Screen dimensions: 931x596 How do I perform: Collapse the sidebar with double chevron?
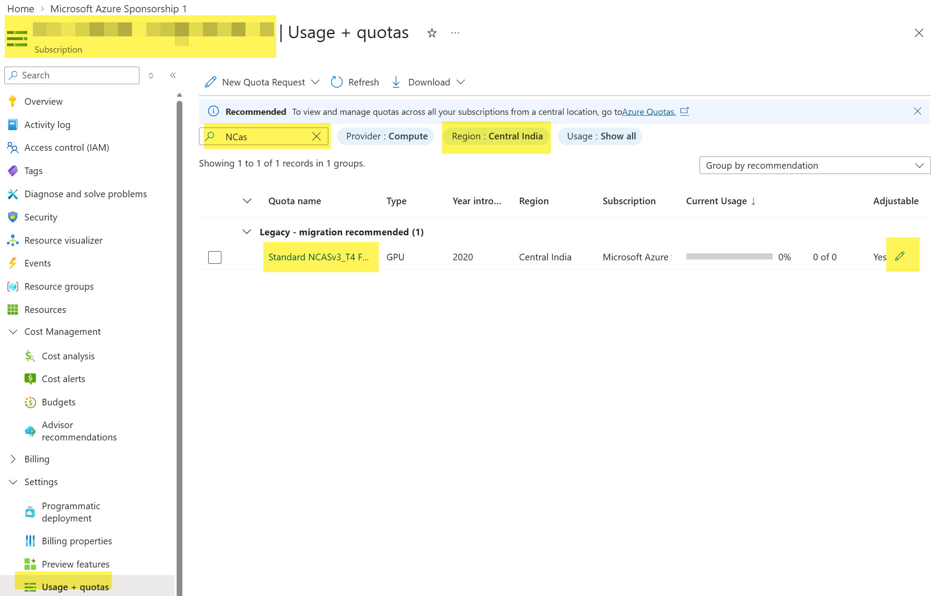click(x=173, y=75)
